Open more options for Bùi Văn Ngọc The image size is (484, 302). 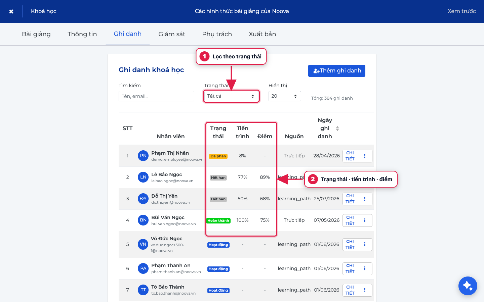[x=365, y=220]
